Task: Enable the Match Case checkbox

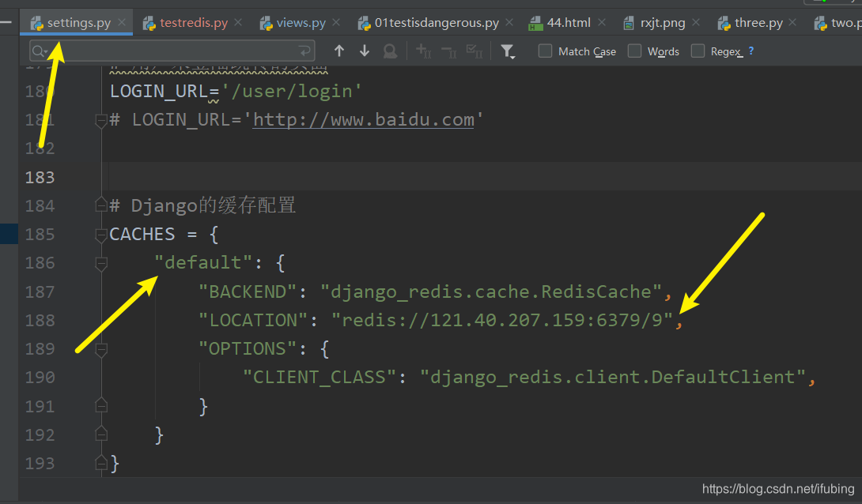Action: pos(545,51)
